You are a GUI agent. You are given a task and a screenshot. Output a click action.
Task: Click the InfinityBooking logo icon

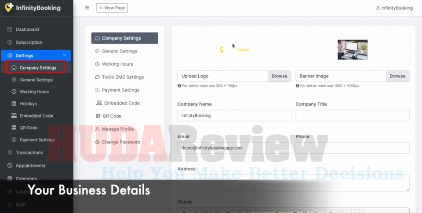point(9,7)
